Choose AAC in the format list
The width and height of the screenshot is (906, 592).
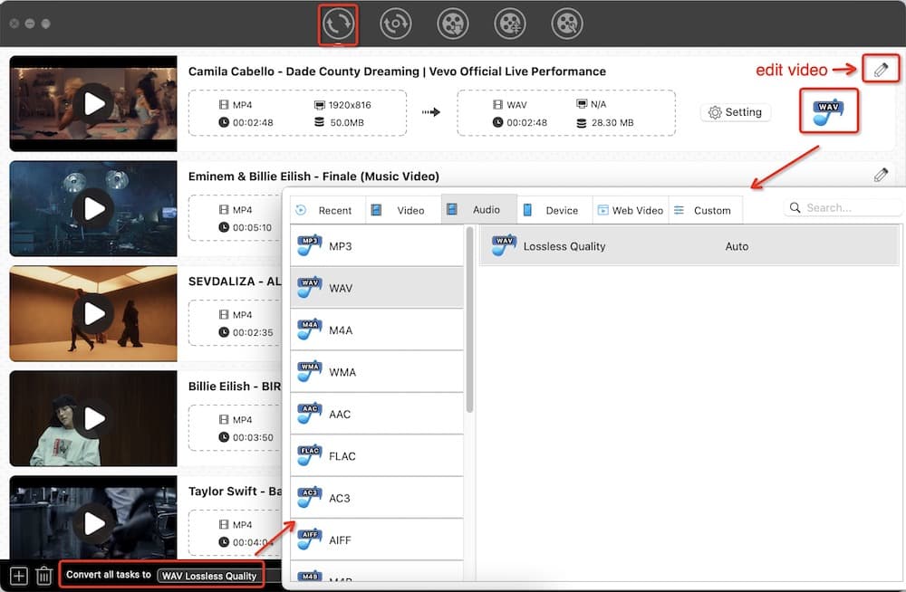pyautogui.click(x=377, y=414)
